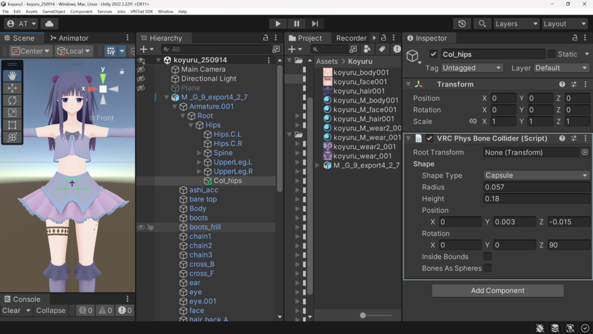Image resolution: width=593 pixels, height=334 pixels.
Task: Open the VRChat SDK menu
Action: 141,12
